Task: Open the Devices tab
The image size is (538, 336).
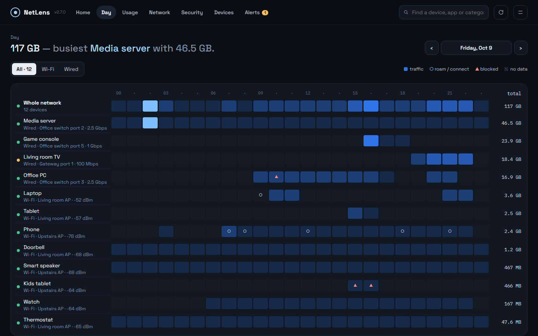Action: pyautogui.click(x=224, y=12)
